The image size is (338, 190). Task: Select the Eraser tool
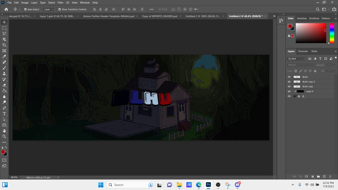pyautogui.click(x=5, y=85)
